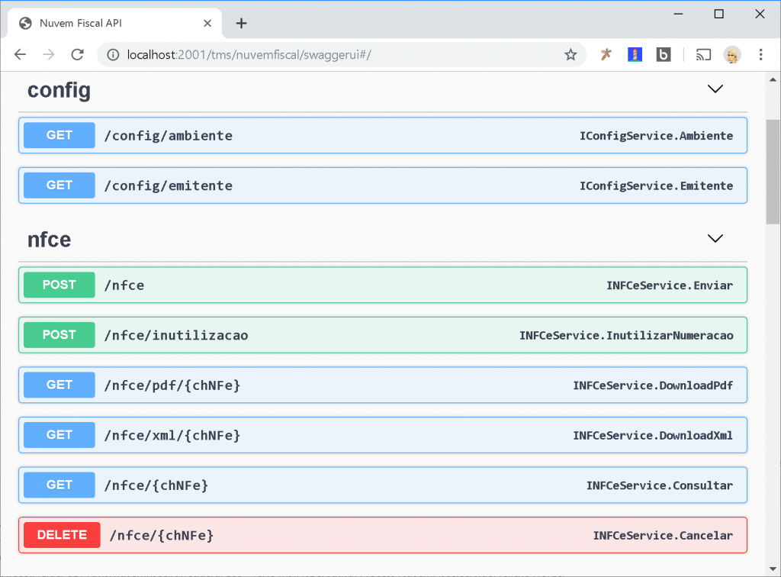Expand the POST /nfce/inutilizacao endpoint

pyautogui.click(x=381, y=335)
